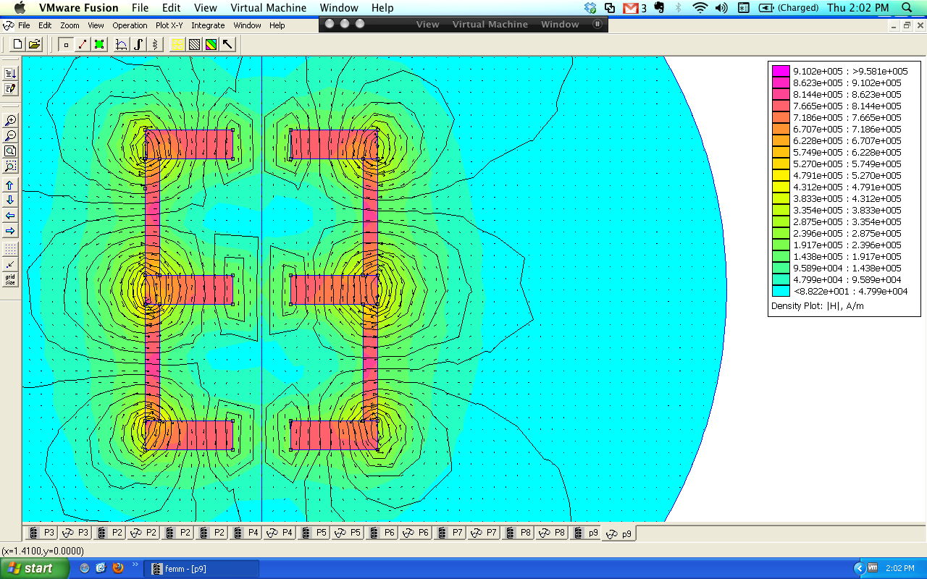Open the FEMM Help menu
Screen dimensions: 927x579
(x=277, y=25)
